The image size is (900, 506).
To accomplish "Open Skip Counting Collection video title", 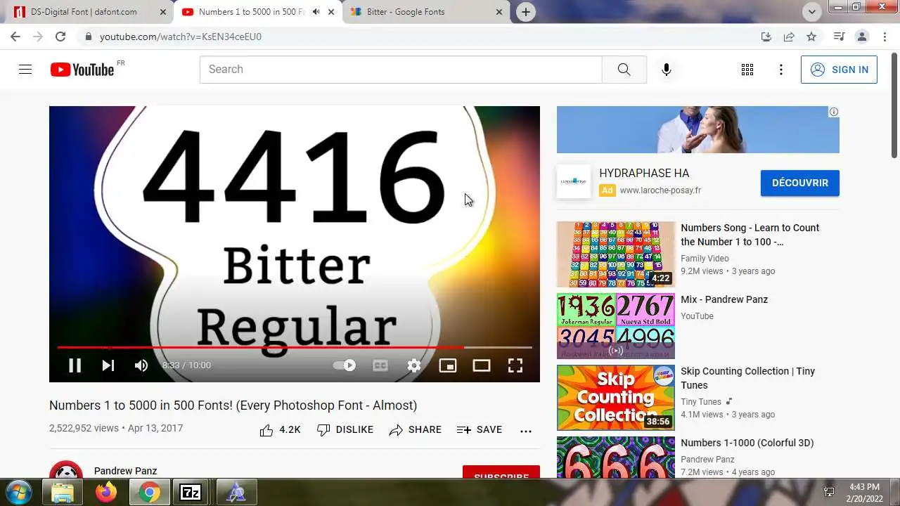I will click(x=747, y=378).
